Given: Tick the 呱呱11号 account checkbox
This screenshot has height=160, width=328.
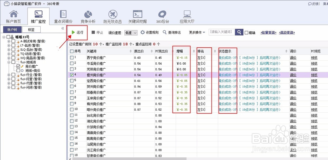Looking at the screenshot, I should (x=8, y=37).
